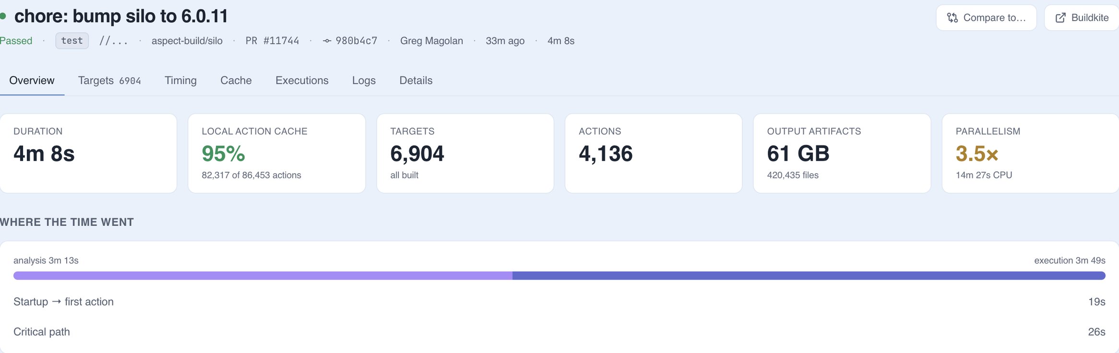Click the '33m ago' timestamp
1119x353 pixels.
[x=505, y=41]
